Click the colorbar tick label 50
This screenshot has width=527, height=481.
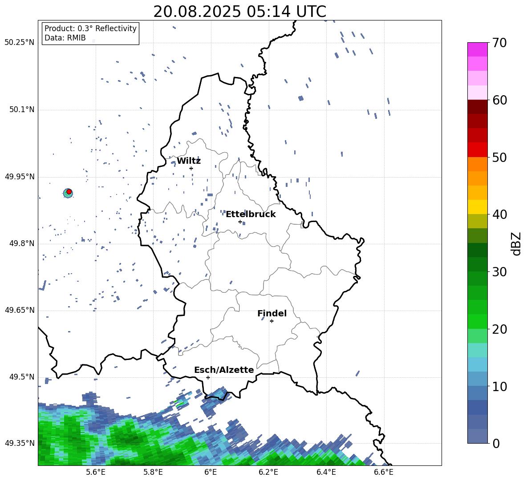tap(499, 158)
